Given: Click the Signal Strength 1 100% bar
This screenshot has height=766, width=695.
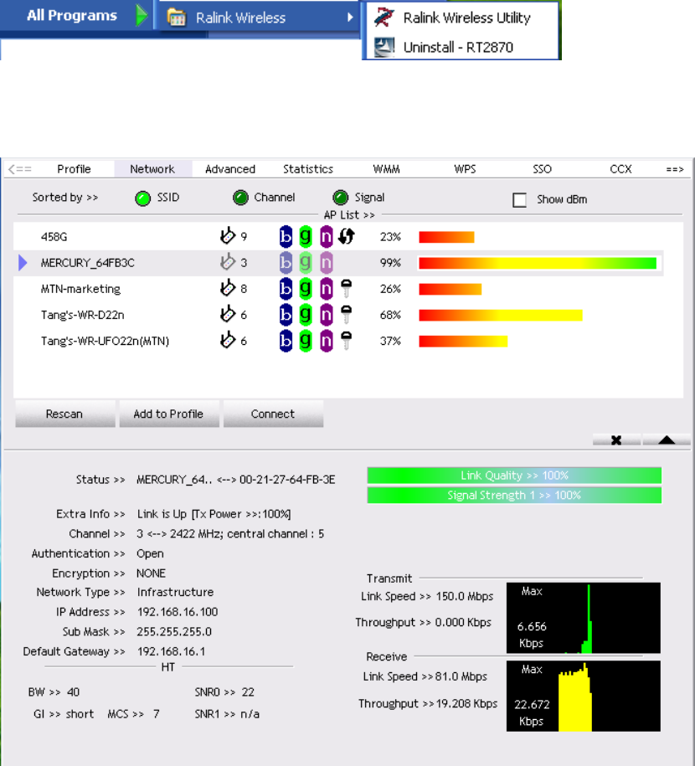Looking at the screenshot, I should click(514, 496).
